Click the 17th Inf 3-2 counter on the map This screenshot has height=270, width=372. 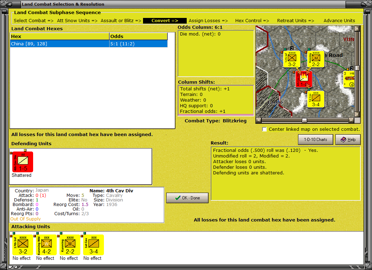pyautogui.click(x=292, y=59)
